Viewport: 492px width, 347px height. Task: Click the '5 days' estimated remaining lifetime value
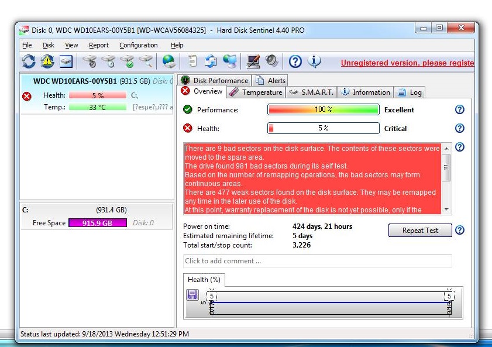pyautogui.click(x=302, y=236)
